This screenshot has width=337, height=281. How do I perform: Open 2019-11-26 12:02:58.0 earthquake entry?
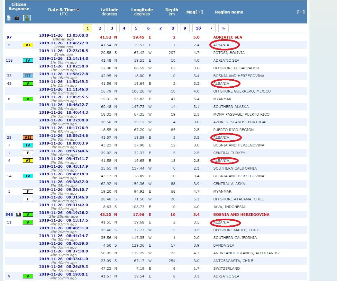coord(64,66)
